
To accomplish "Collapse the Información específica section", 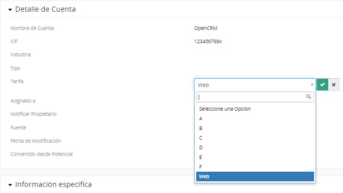I will tap(10, 185).
